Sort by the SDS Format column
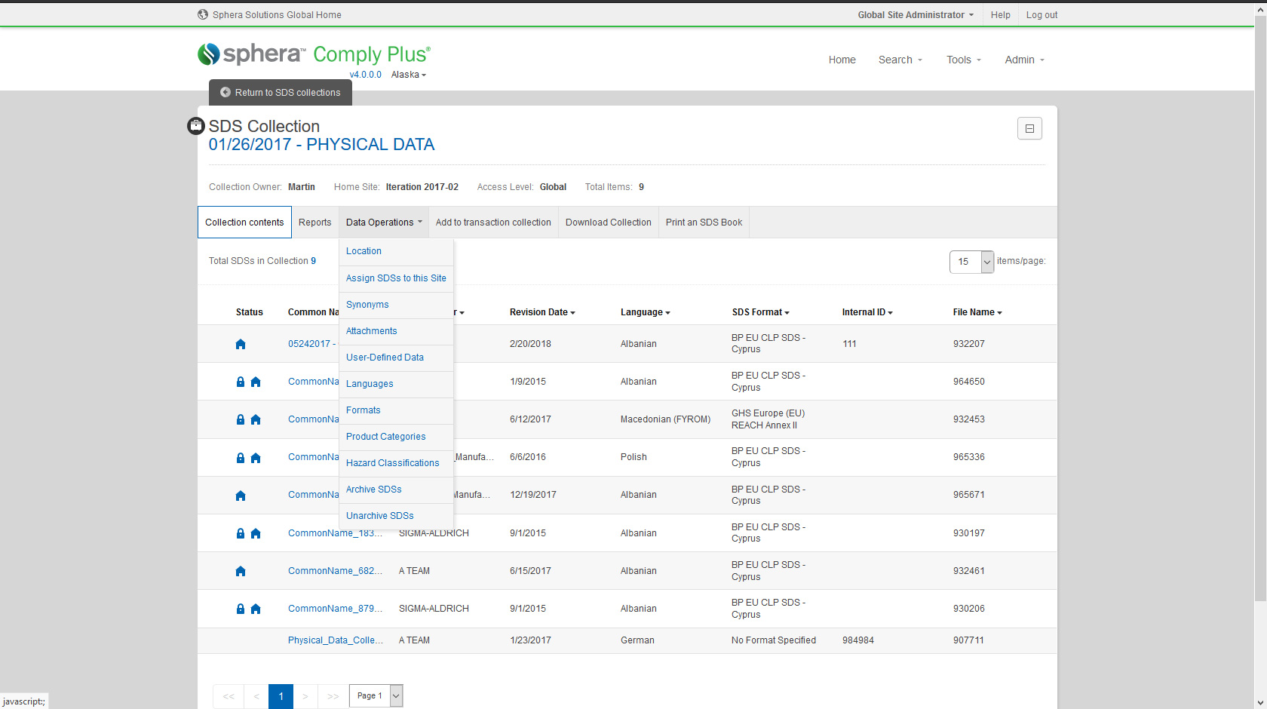 [x=760, y=312]
